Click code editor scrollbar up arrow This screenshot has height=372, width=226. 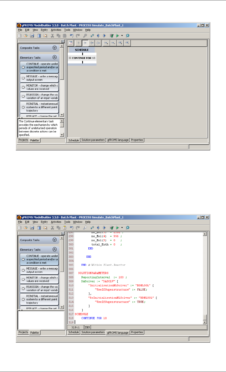coord(205,234)
